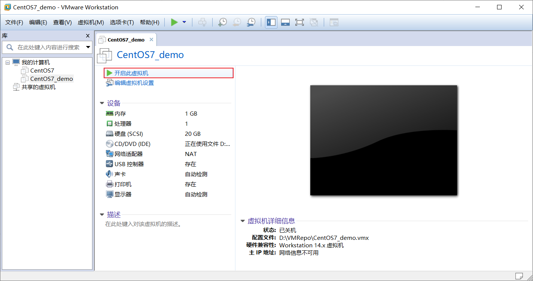This screenshot has width=533, height=281.
Task: Click the Send Ctrl+Alt+Del toolbar icon
Action: pyautogui.click(x=202, y=22)
